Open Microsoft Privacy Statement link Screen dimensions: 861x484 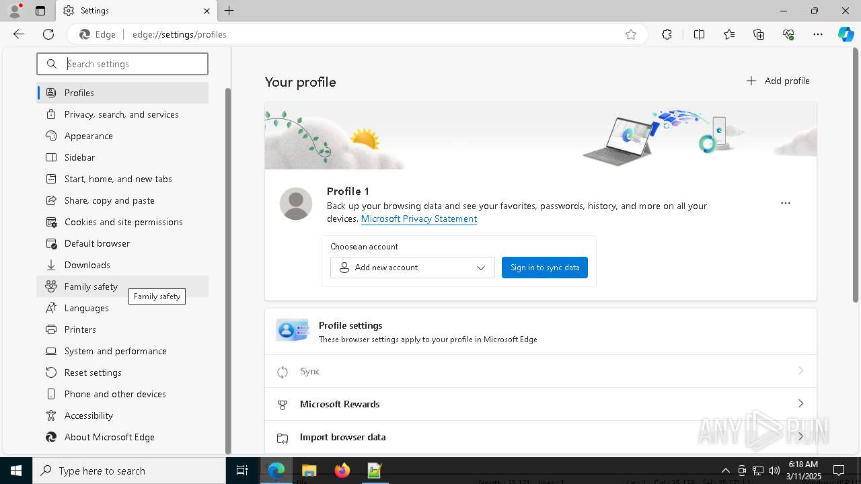tap(419, 219)
